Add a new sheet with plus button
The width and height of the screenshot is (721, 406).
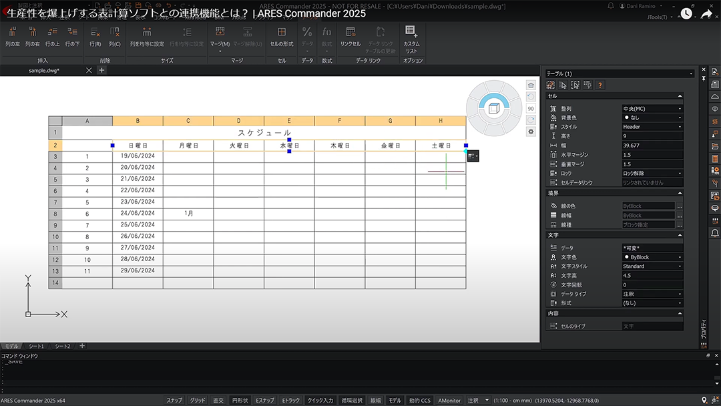(x=82, y=346)
